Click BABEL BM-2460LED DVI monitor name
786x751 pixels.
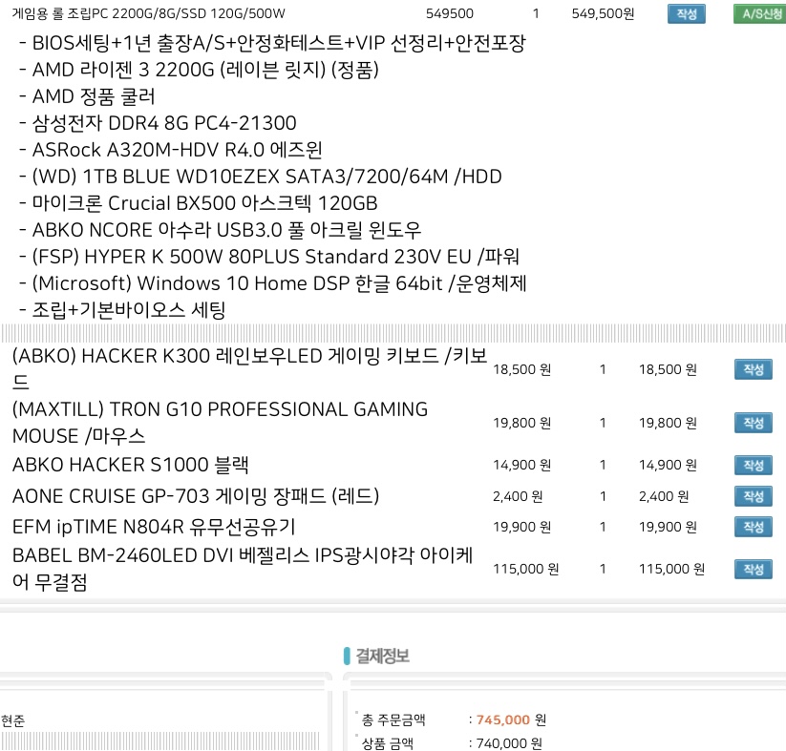[243, 568]
